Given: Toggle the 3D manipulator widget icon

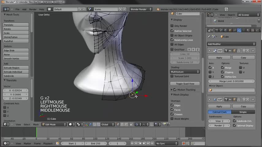Looking at the screenshot, I should (86, 124).
